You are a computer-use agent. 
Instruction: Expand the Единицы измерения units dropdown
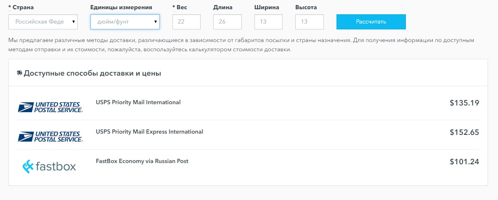(x=125, y=22)
